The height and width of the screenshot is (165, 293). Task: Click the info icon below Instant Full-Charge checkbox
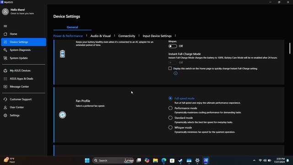click(175, 73)
